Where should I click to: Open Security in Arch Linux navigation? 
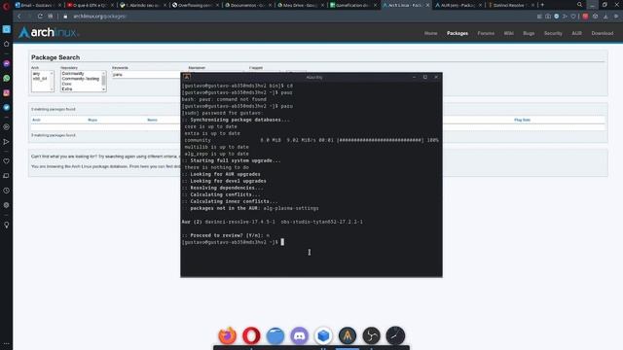(x=553, y=33)
